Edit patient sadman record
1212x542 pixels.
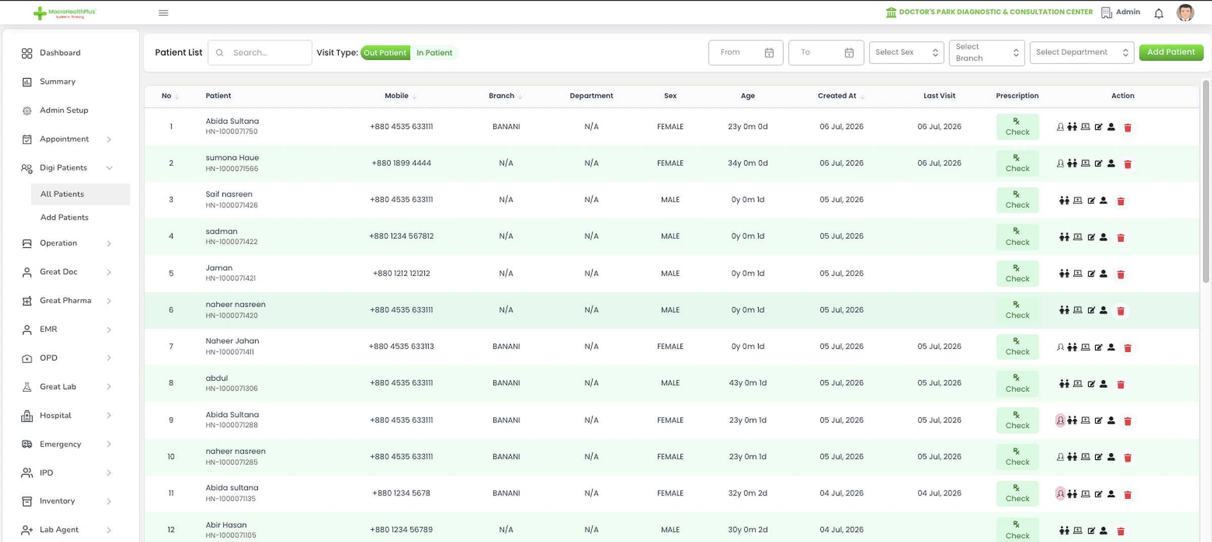click(x=1091, y=237)
